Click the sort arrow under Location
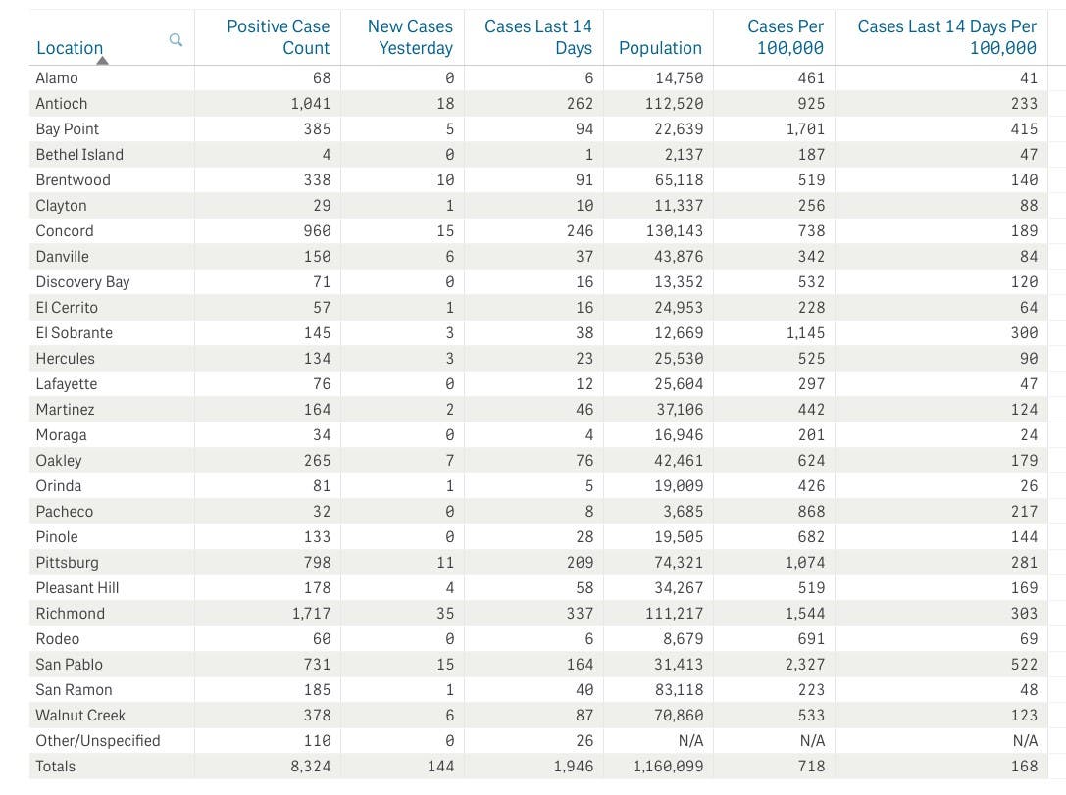Screen dimensions: 1066x795 point(102,61)
